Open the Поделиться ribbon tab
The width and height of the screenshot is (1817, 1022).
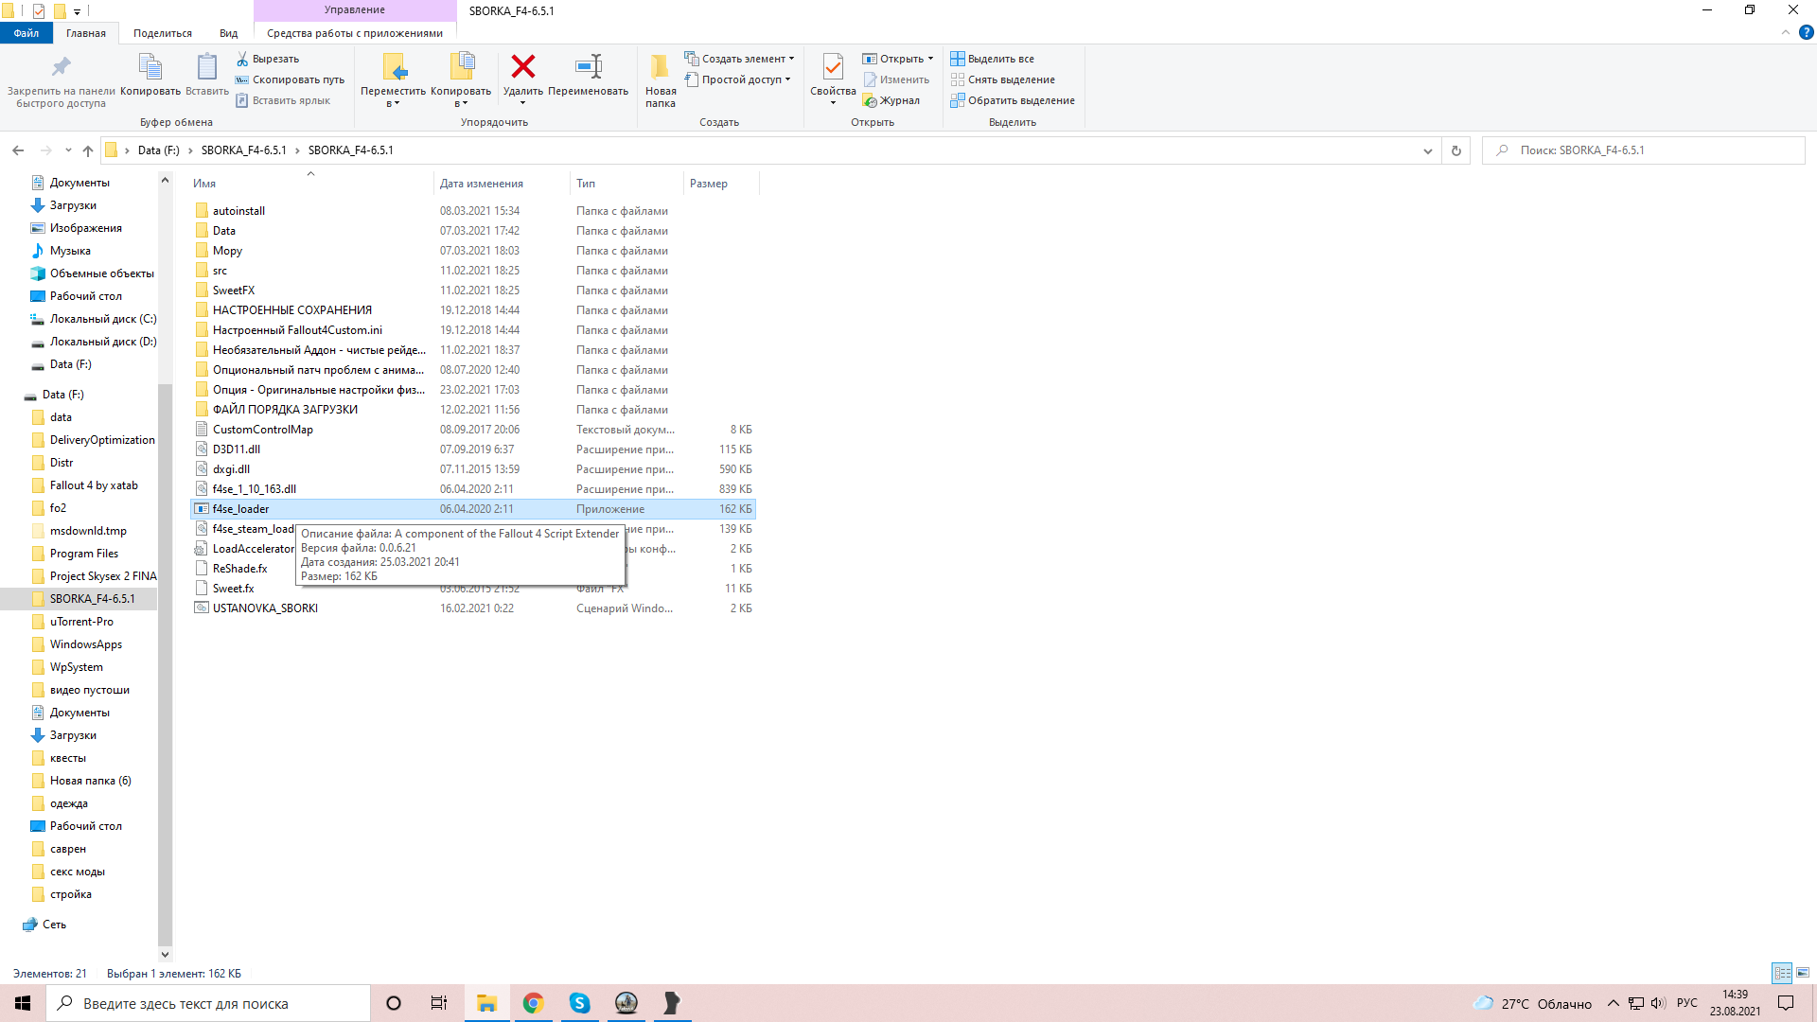(x=162, y=33)
